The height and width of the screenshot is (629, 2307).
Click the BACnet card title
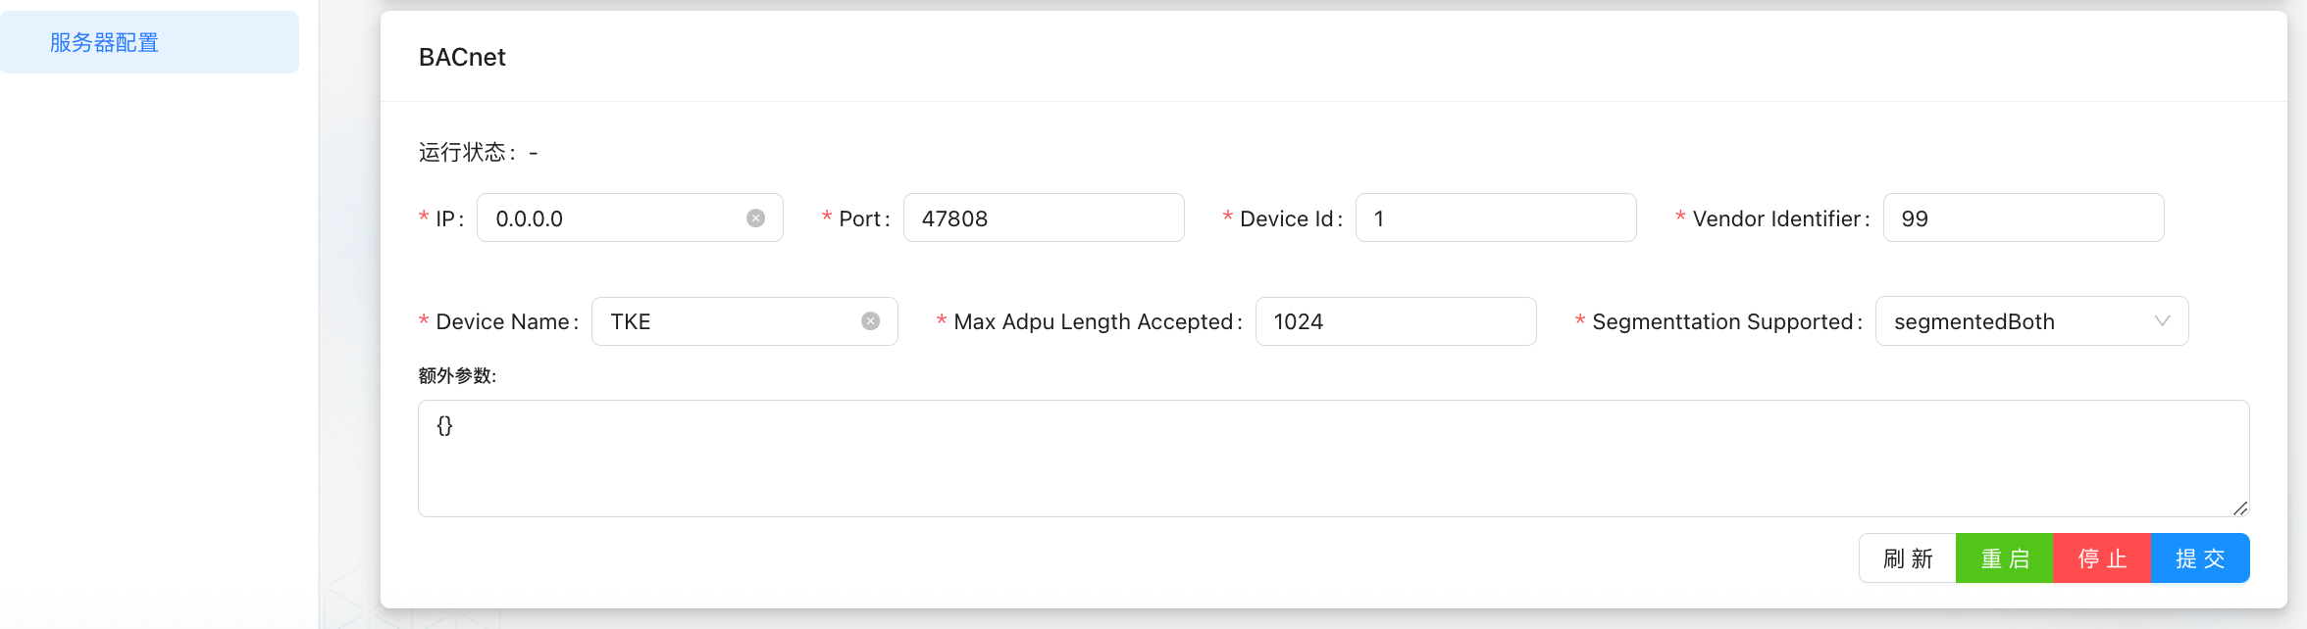[462, 58]
